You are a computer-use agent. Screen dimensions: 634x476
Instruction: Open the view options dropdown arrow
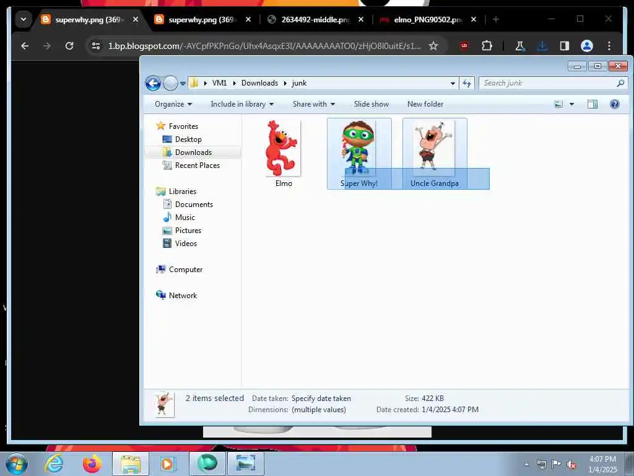[571, 104]
